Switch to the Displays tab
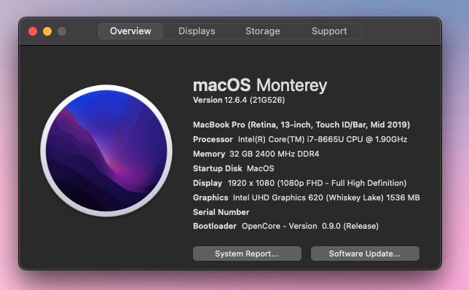 pyautogui.click(x=197, y=31)
